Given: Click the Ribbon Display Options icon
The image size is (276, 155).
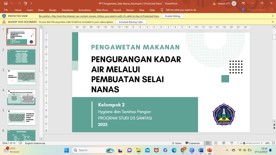Looking at the screenshot, I should (x=244, y=3).
